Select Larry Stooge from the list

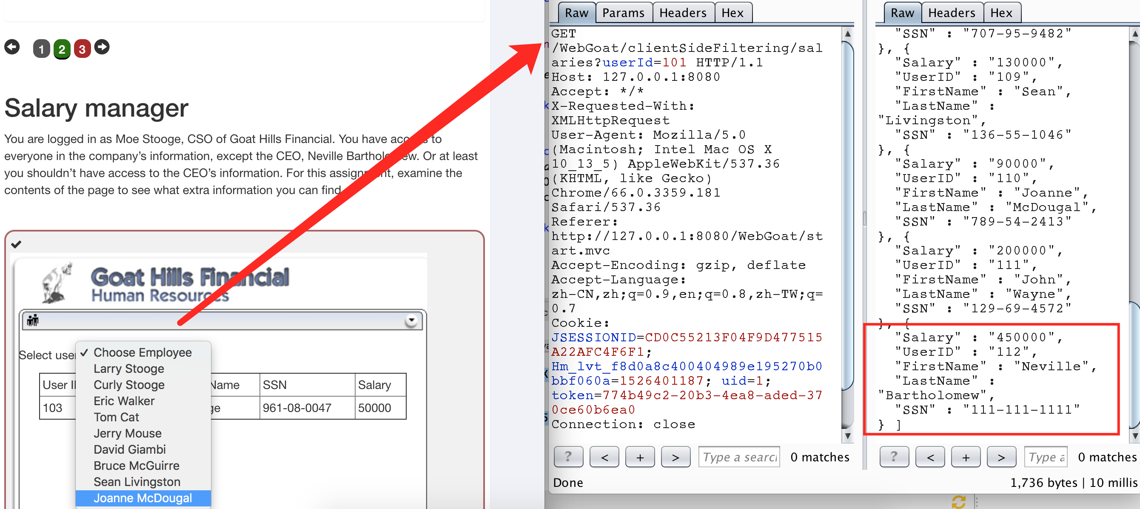point(143,369)
